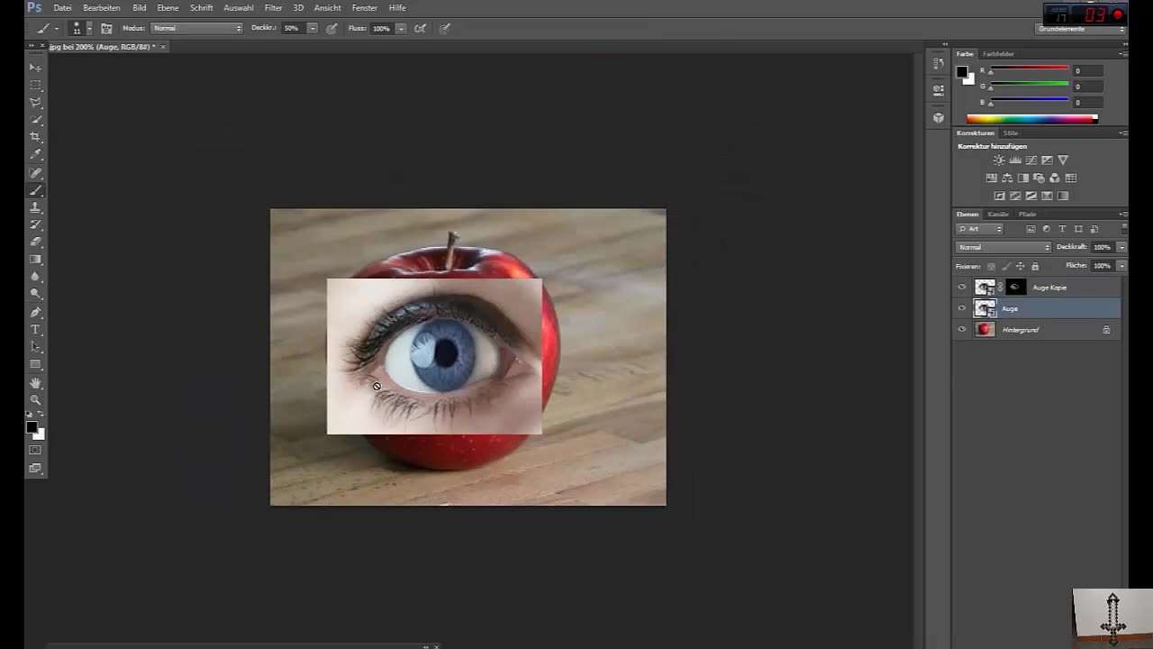Screen dimensions: 1153x649
Task: Switch to the Kanäle tab
Action: [998, 215]
